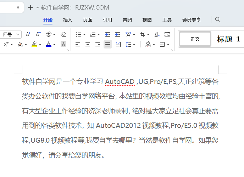Screen dimensions: 244x177
Task: Open the 页面 tab
Action: pyautogui.click(x=88, y=20)
